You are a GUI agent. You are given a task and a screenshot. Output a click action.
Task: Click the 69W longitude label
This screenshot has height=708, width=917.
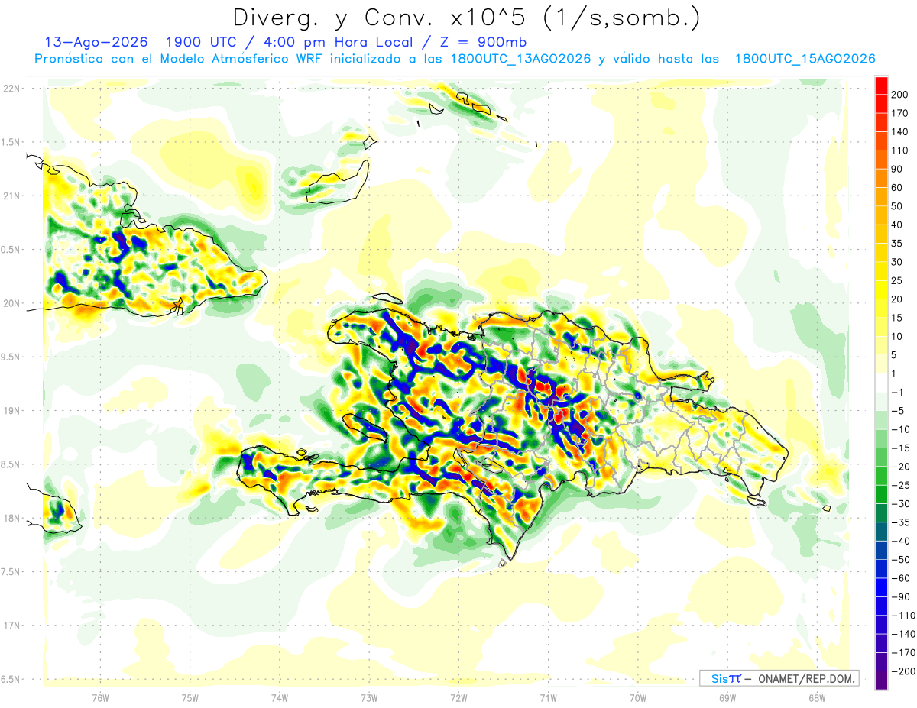click(x=727, y=697)
